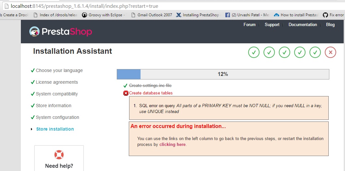The height and width of the screenshot is (171, 345).
Task: Go back to Store information step
Action: (53, 106)
